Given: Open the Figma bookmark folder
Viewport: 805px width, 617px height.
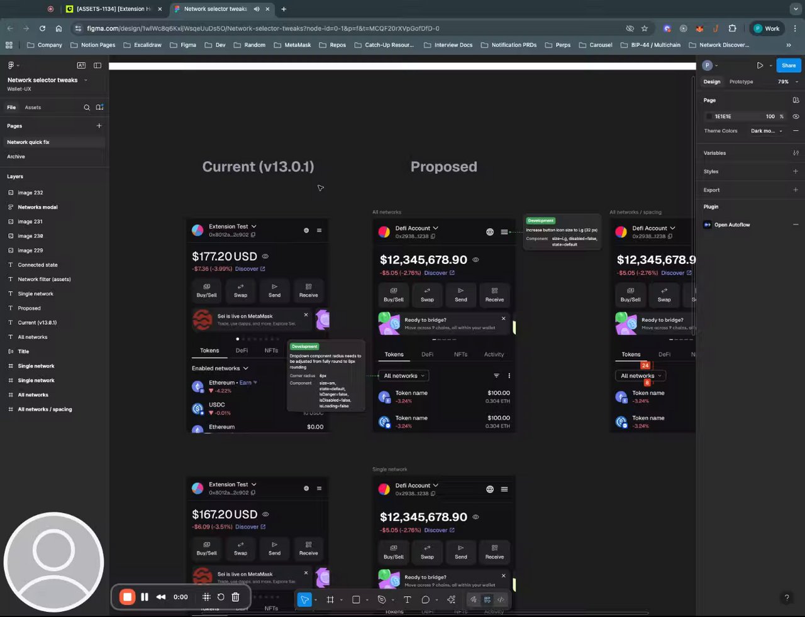Looking at the screenshot, I should (183, 45).
